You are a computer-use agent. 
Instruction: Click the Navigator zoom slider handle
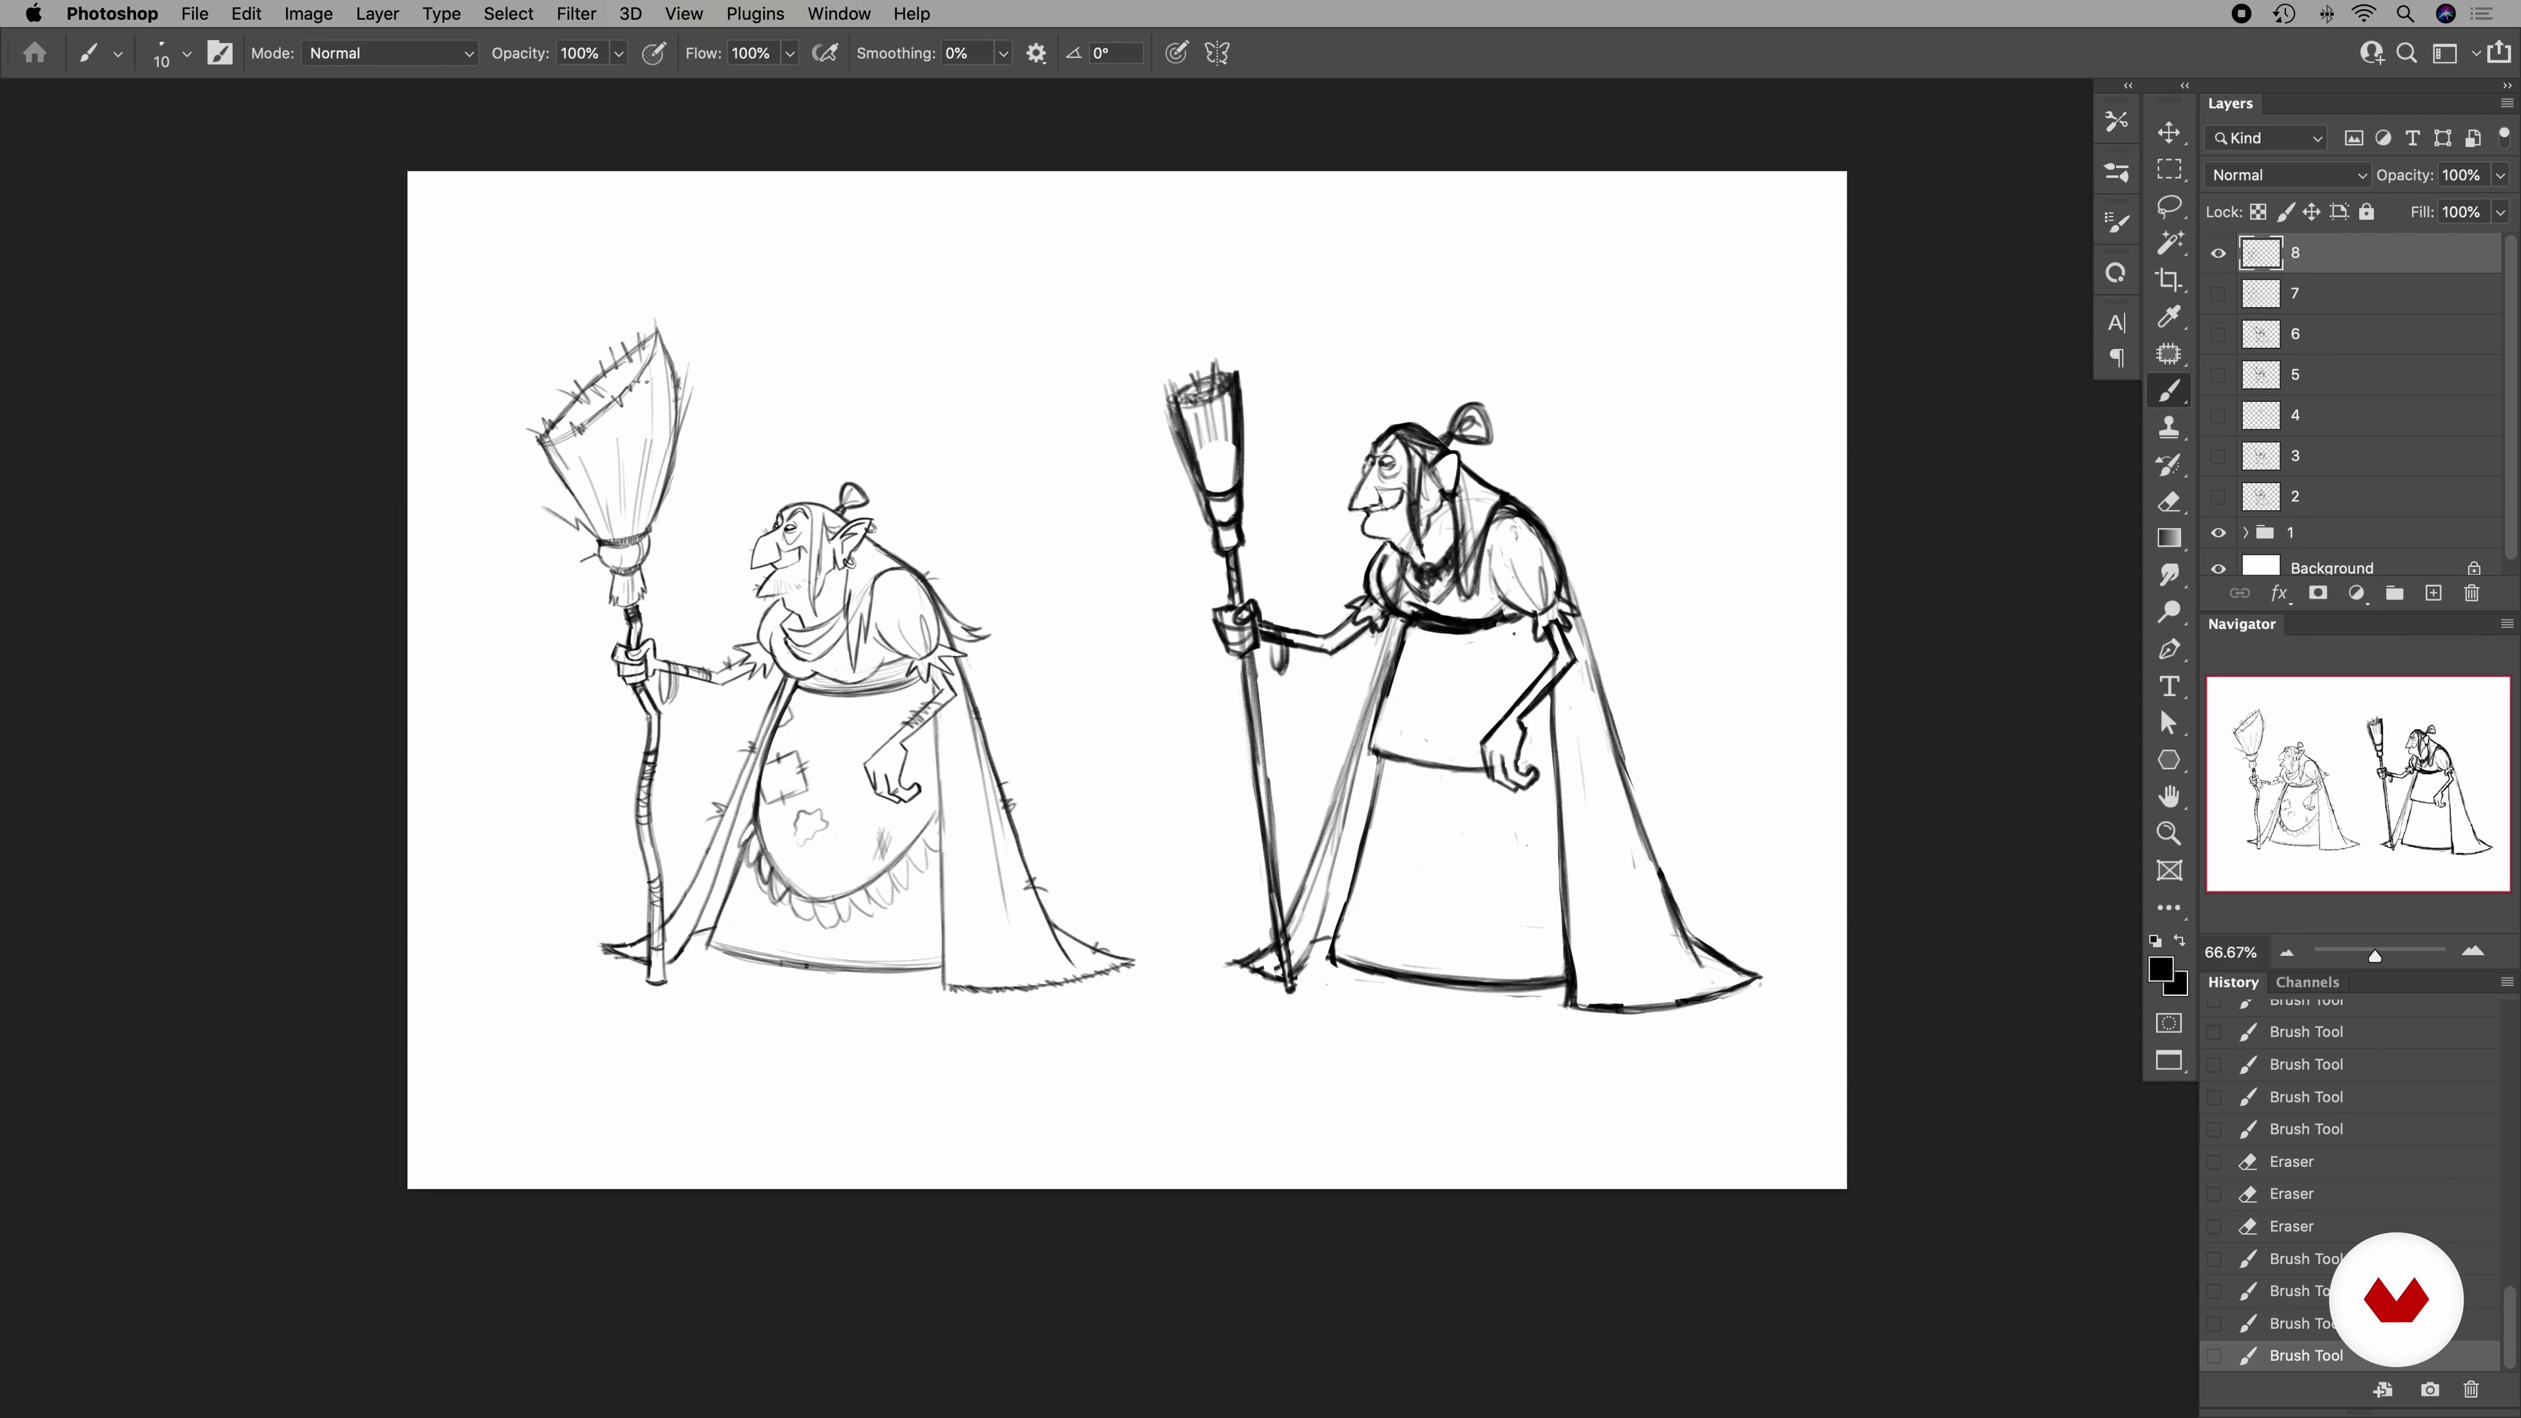tap(2374, 956)
